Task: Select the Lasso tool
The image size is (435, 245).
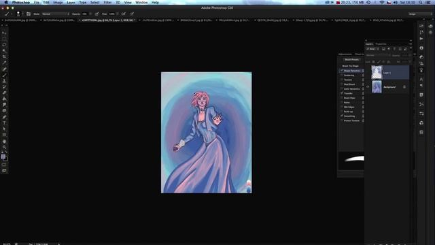Action: (x=4, y=45)
